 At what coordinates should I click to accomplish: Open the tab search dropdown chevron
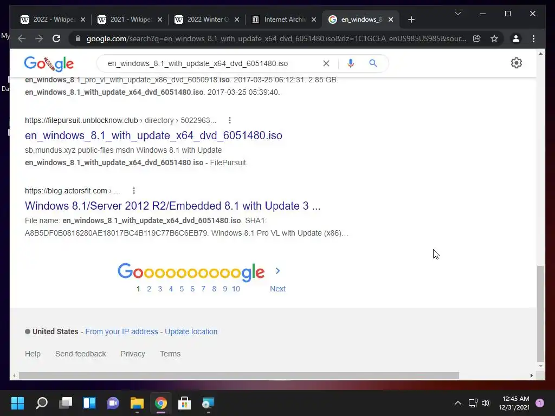click(x=457, y=14)
